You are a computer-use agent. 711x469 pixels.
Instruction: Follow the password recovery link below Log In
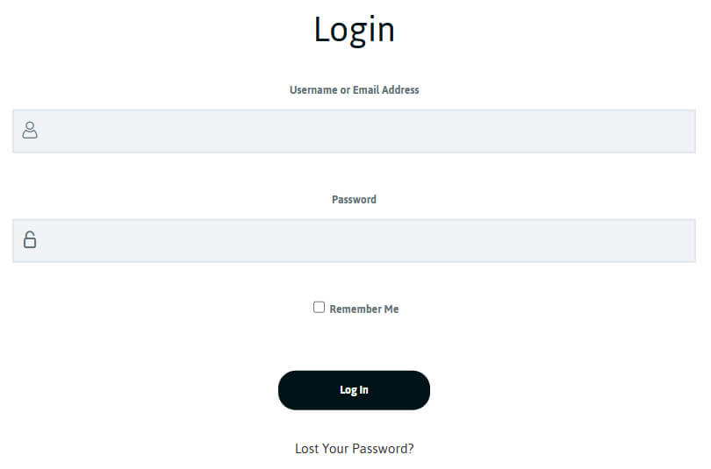coord(354,449)
